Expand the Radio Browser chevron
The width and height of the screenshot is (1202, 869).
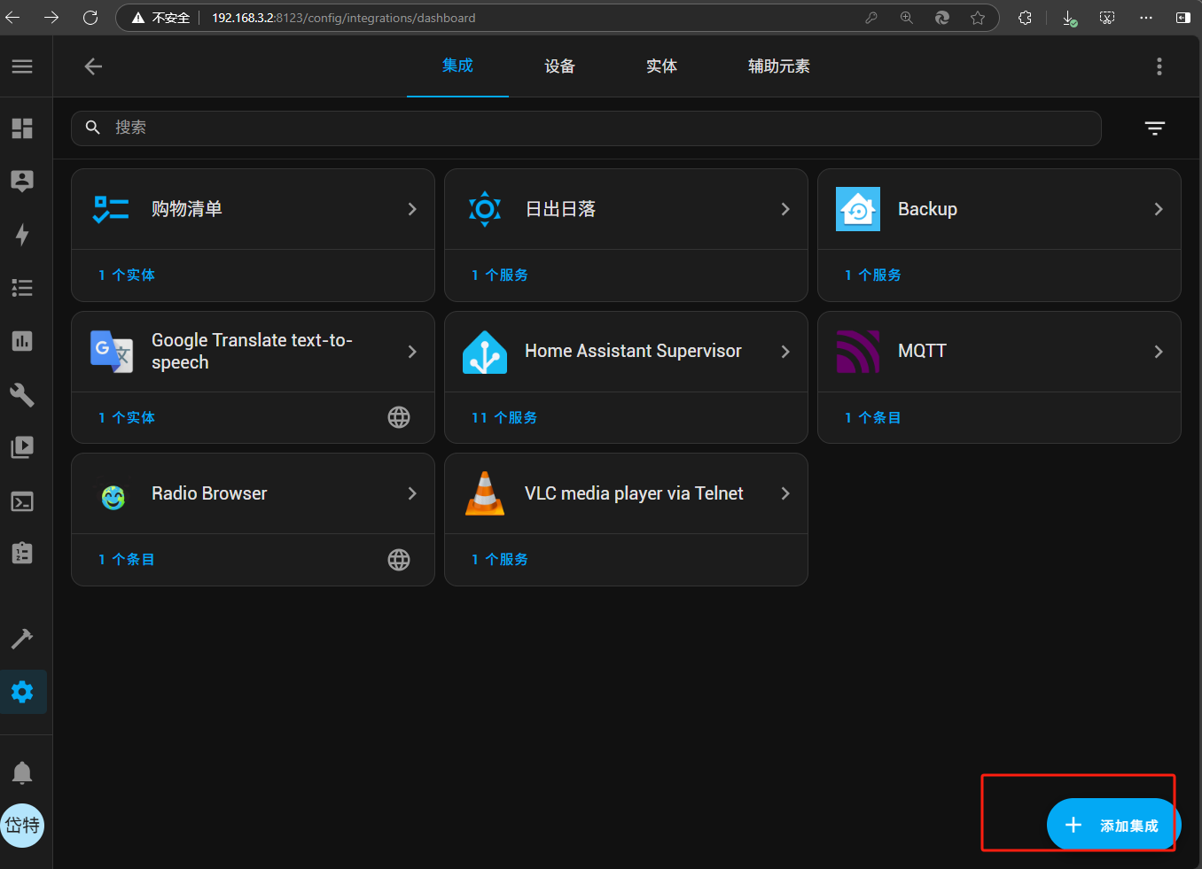pyautogui.click(x=411, y=493)
